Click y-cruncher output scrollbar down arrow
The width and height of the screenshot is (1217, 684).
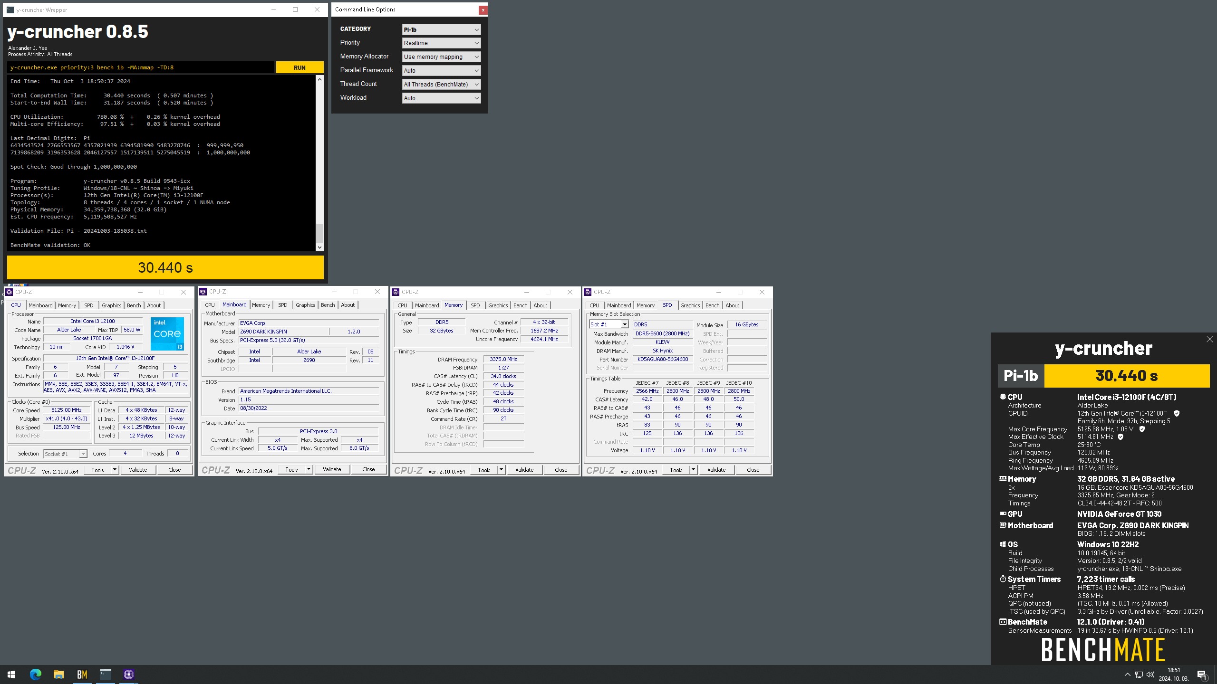[319, 247]
